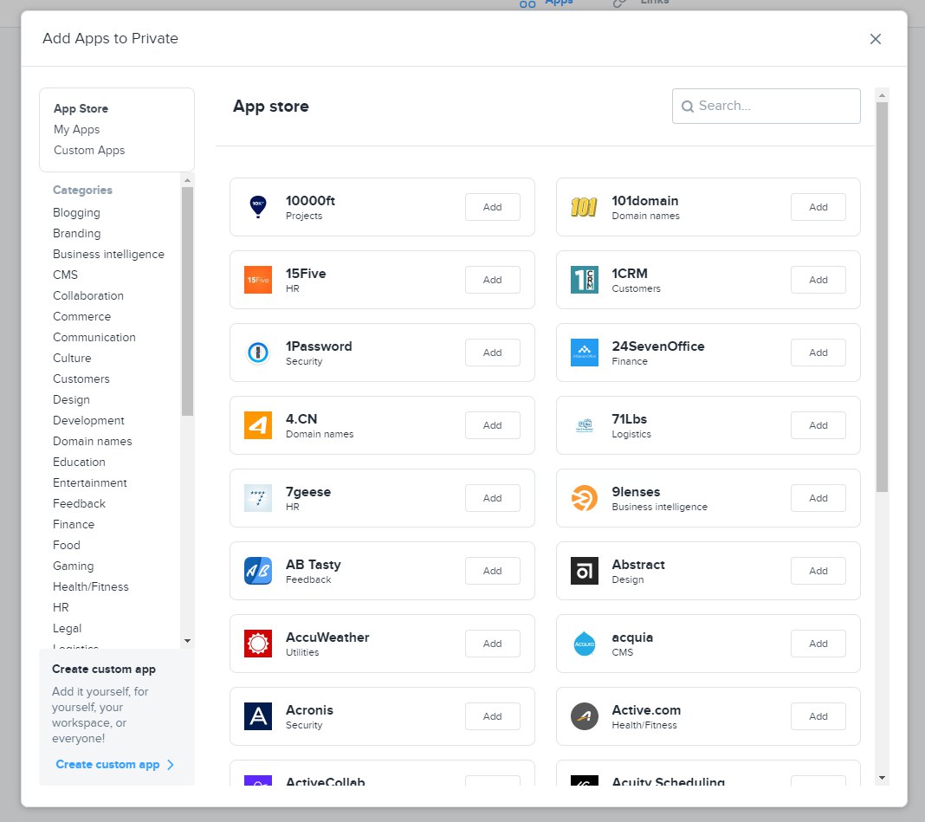Viewport: 925px width, 822px height.
Task: Click the acquia droplet icon
Action: 584,644
